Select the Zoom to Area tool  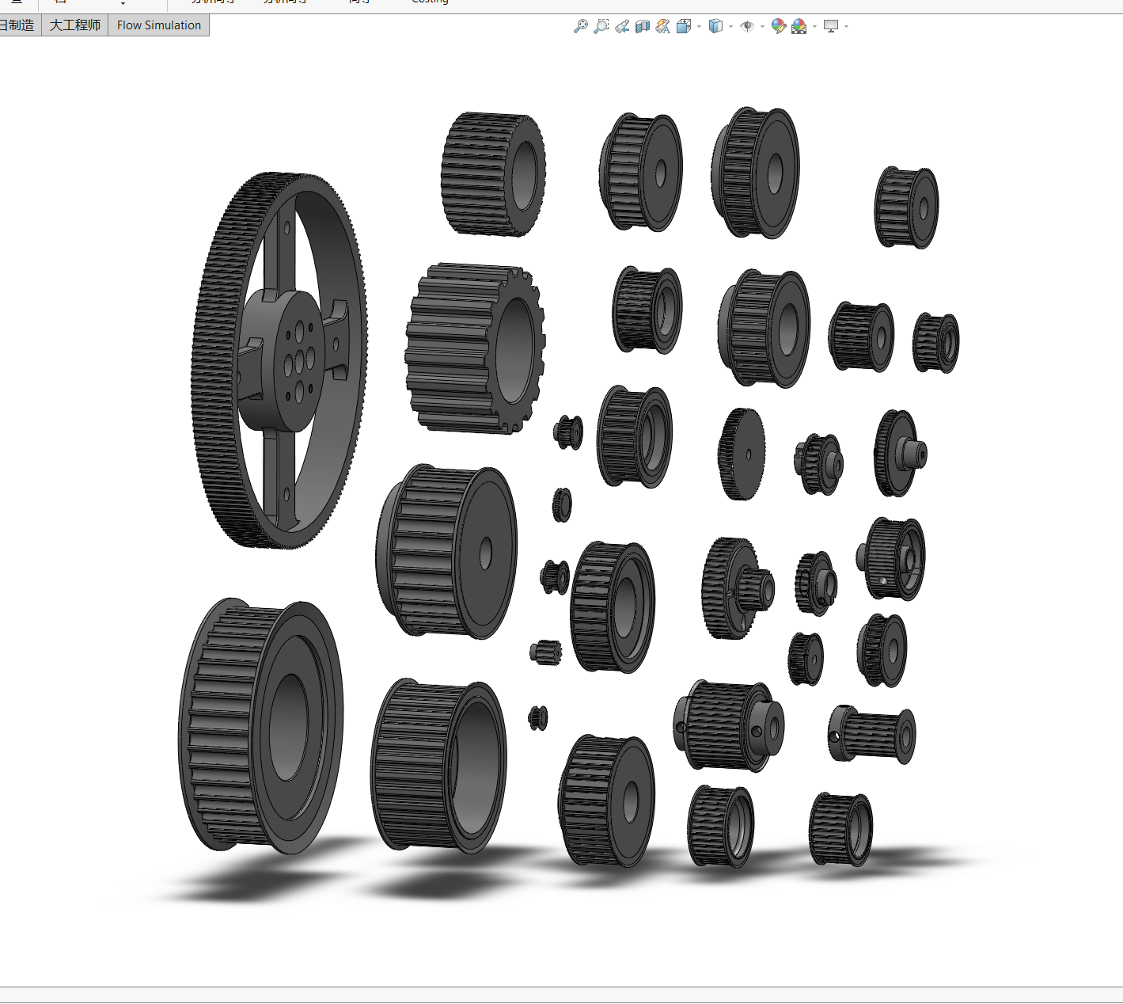[x=601, y=26]
